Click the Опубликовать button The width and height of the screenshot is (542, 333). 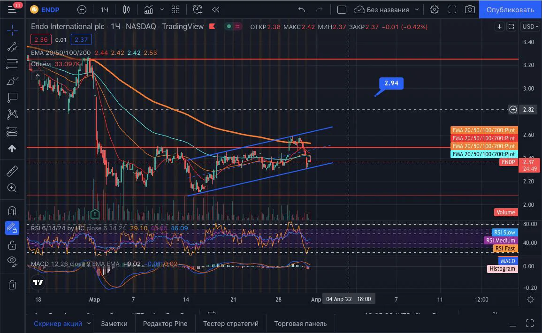[510, 10]
